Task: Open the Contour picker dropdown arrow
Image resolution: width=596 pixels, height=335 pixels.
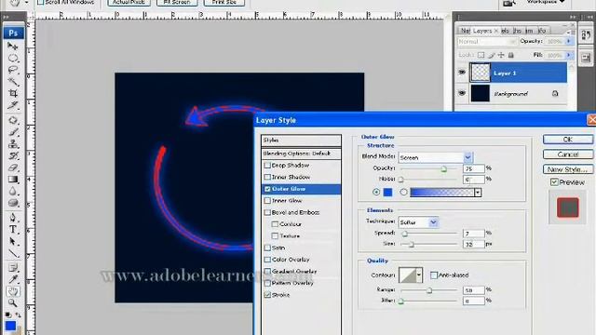Action: coord(419,275)
